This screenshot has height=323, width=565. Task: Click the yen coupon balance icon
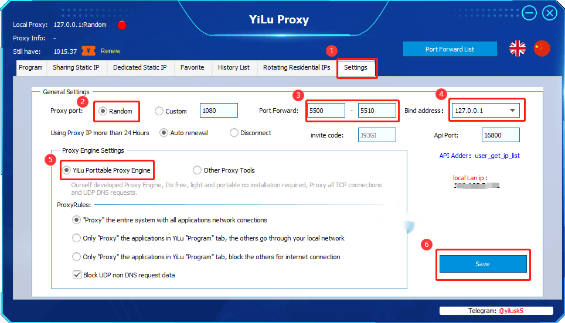(89, 51)
